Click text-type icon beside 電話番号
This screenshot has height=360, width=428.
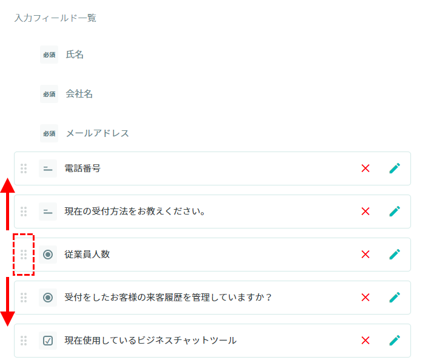[48, 168]
